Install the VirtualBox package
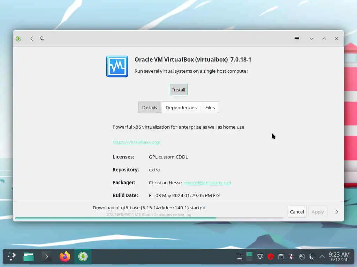357x267 pixels. [x=178, y=90]
